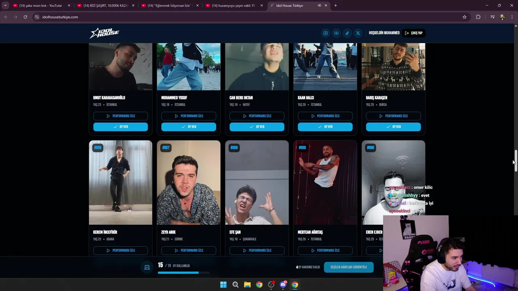Click the vote usage progress bar
The image size is (518, 291).
click(184, 273)
